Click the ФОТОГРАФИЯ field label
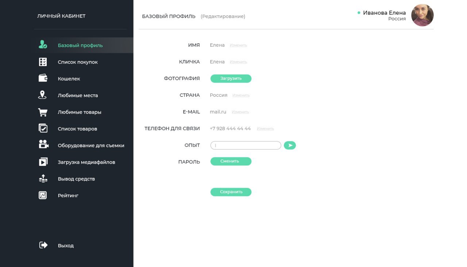This screenshot has width=467, height=267. pyautogui.click(x=182, y=79)
